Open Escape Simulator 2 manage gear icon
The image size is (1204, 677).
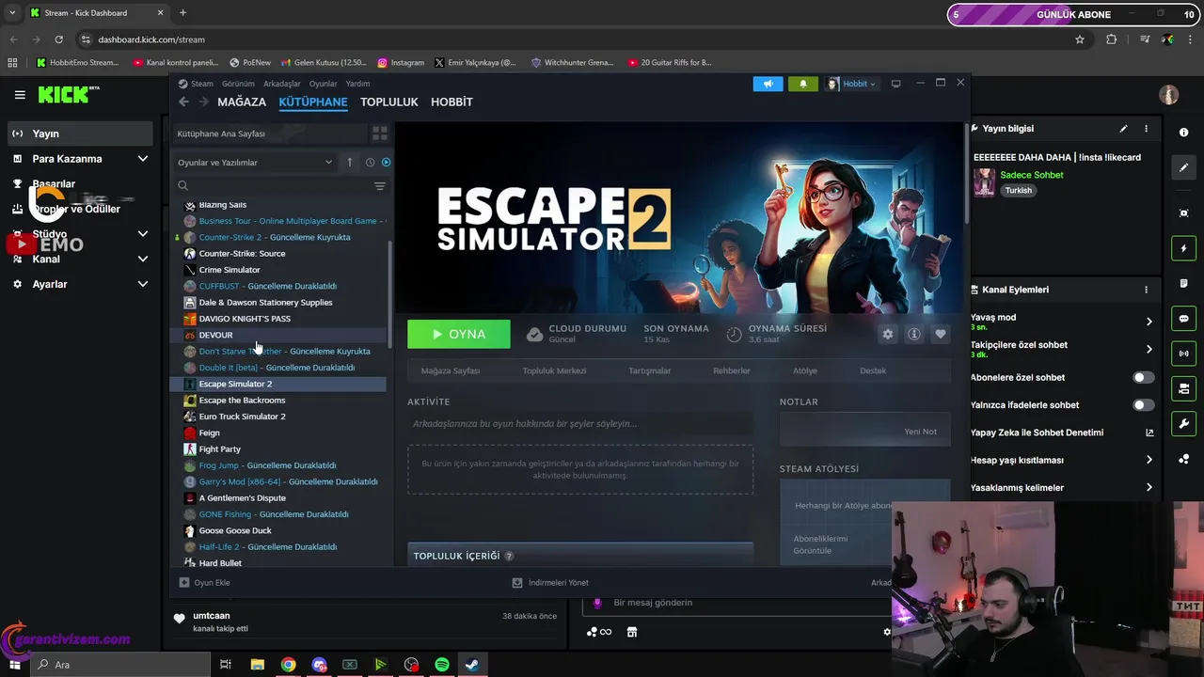click(x=888, y=334)
